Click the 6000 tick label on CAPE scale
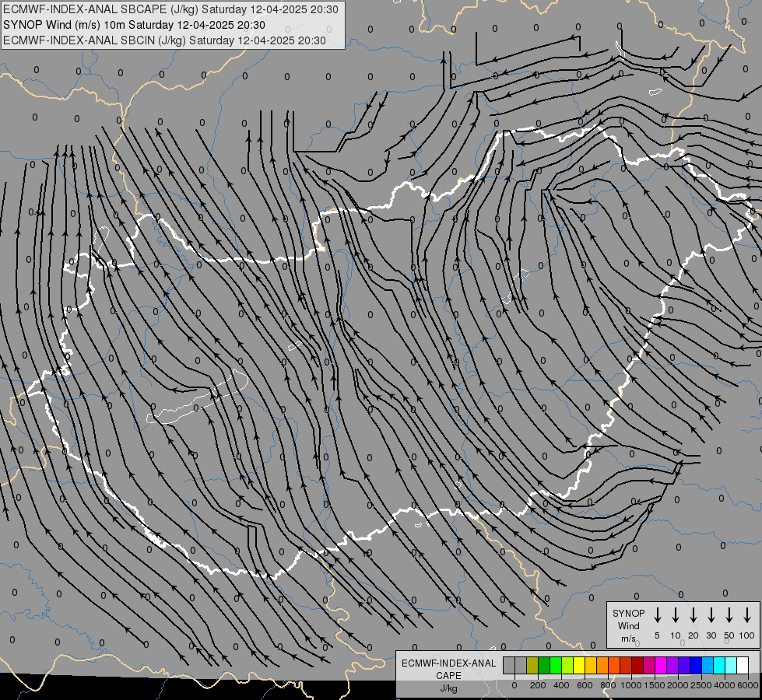762x700 pixels. click(x=748, y=685)
